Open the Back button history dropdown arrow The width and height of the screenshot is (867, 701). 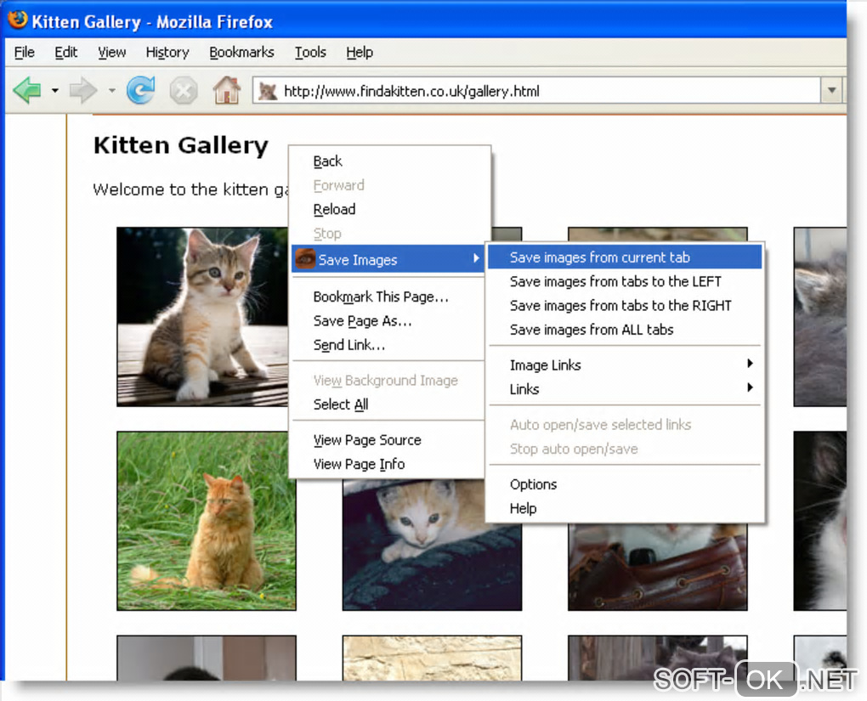54,90
